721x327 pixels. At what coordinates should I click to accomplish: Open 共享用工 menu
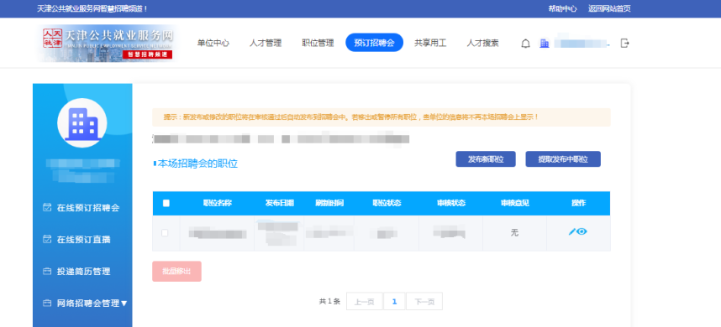tap(430, 43)
